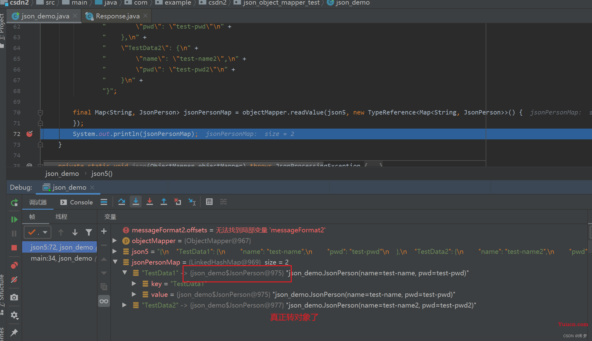This screenshot has height=341, width=592.
Task: Open example package in navigation bar
Action: (174, 3)
